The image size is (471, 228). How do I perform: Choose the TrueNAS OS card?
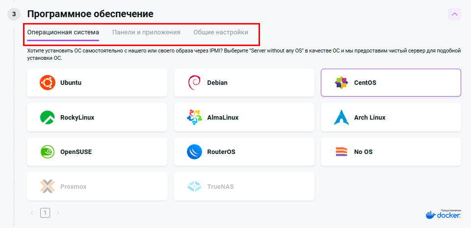[x=244, y=186]
